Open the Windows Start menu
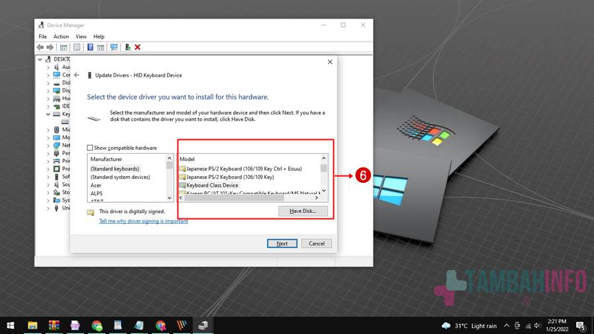 tap(11, 325)
